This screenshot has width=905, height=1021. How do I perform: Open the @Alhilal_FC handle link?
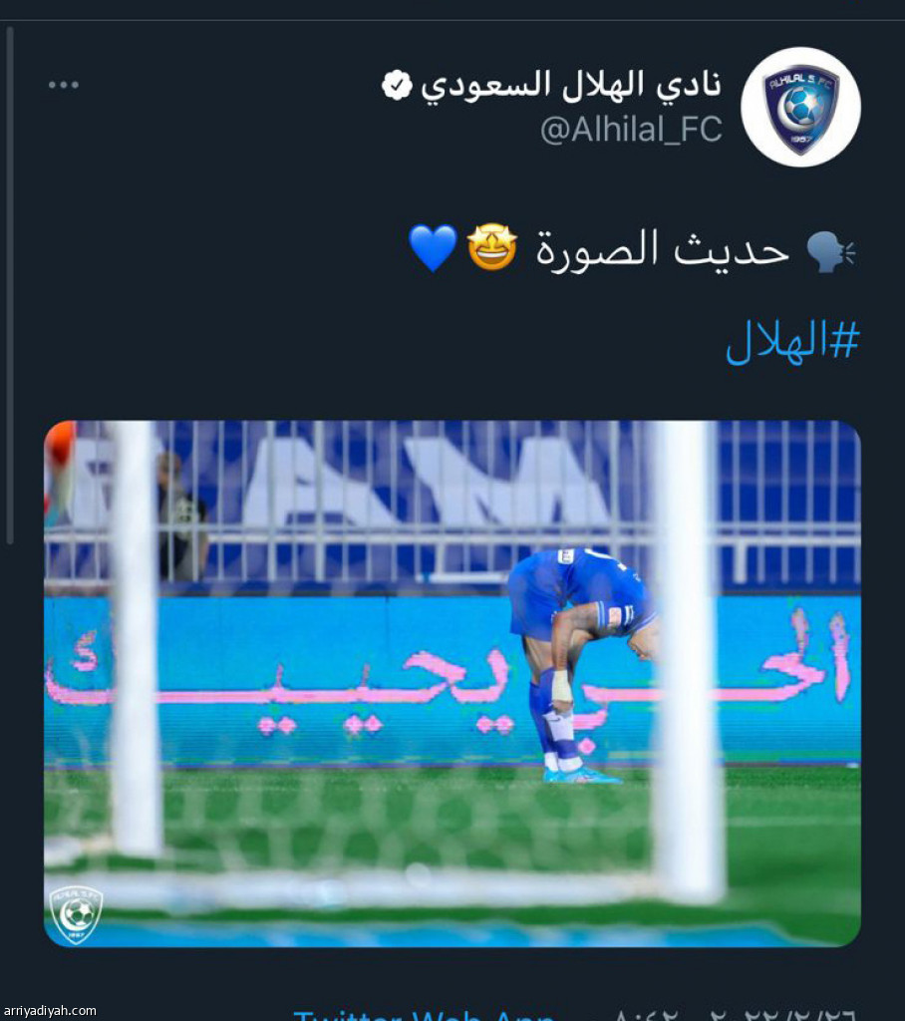[631, 129]
